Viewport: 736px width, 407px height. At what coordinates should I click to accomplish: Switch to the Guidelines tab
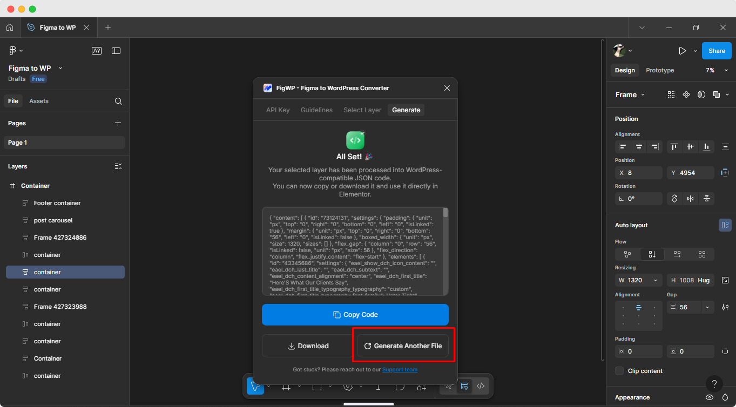pyautogui.click(x=316, y=110)
